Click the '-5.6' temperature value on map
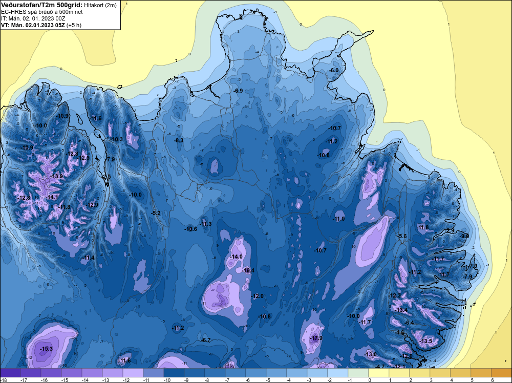Image resolution: width=512 pixels, height=383 pixels. [402, 236]
